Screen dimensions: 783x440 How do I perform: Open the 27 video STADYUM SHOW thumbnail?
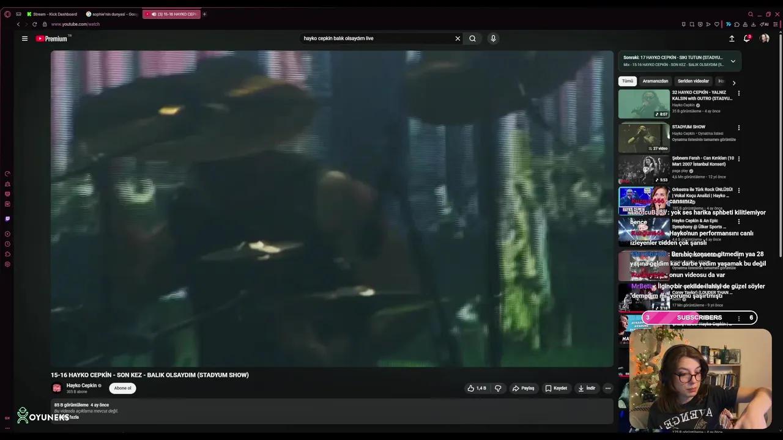coord(644,137)
